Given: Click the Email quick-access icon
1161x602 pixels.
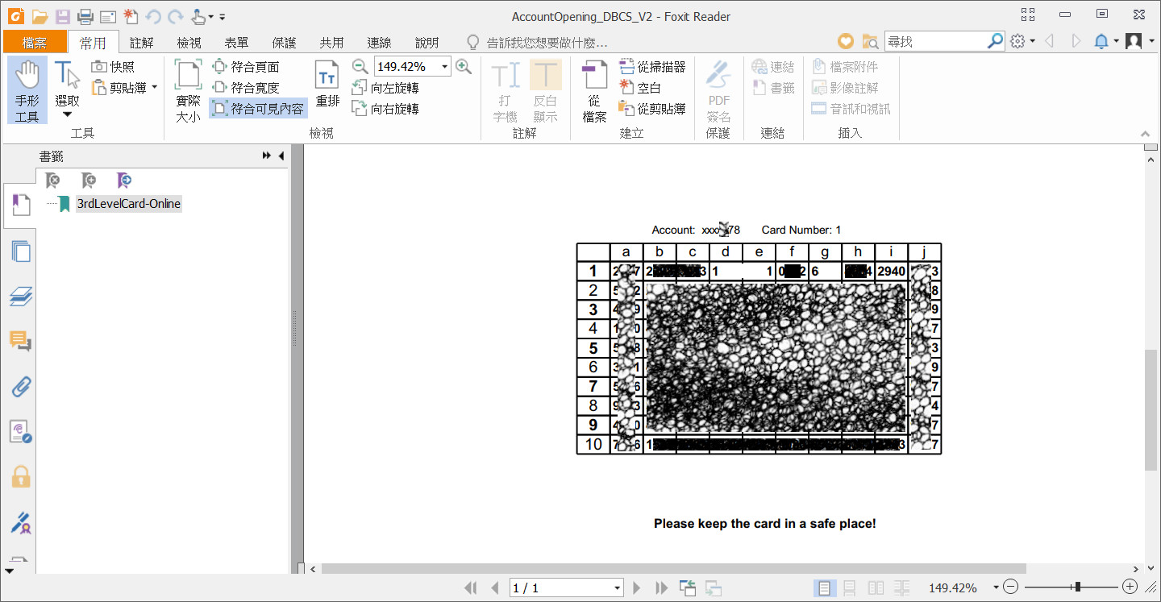Looking at the screenshot, I should (108, 16).
